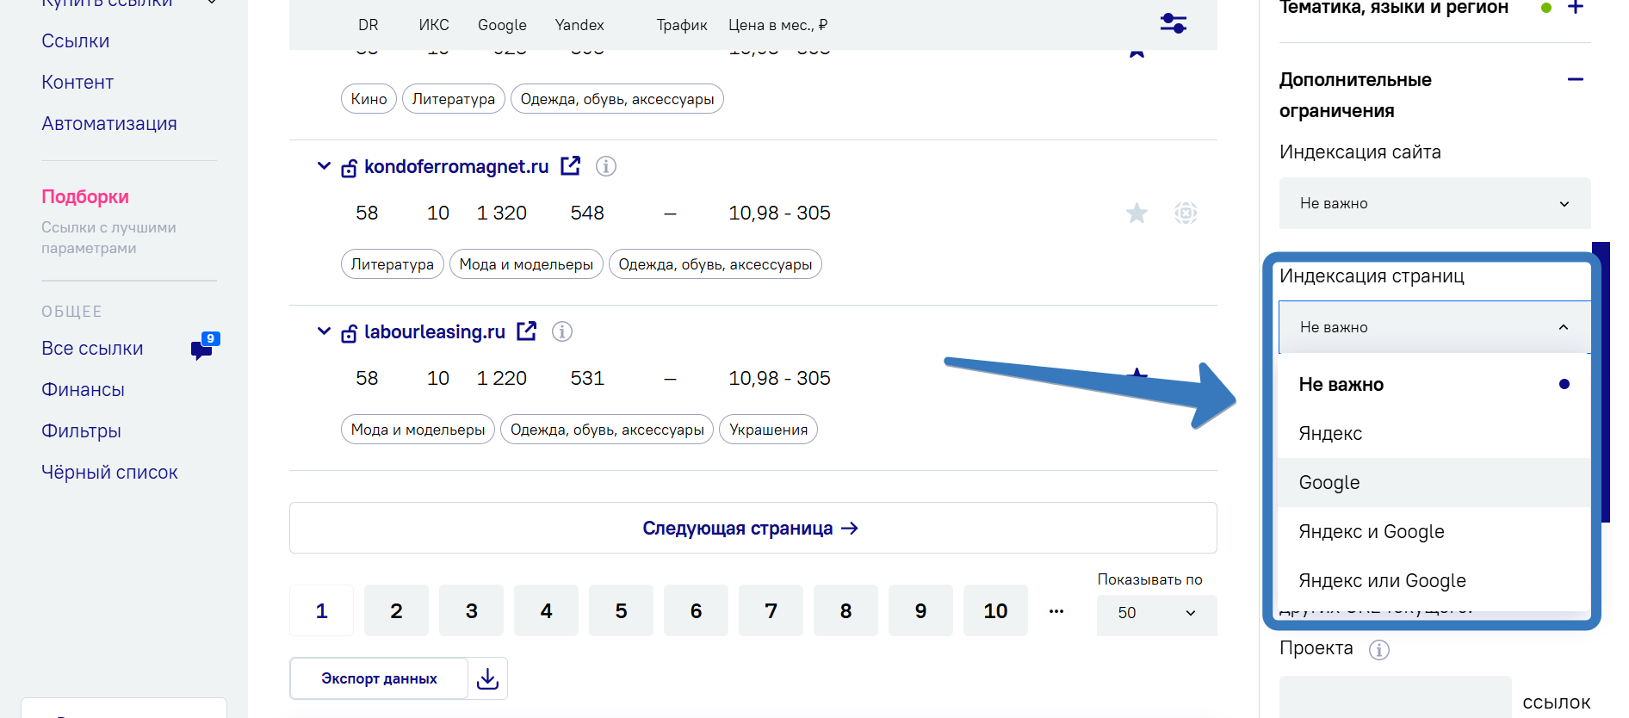Image resolution: width=1629 pixels, height=718 pixels.
Task: Open the chat messages icon with badge 9
Action: click(x=205, y=346)
